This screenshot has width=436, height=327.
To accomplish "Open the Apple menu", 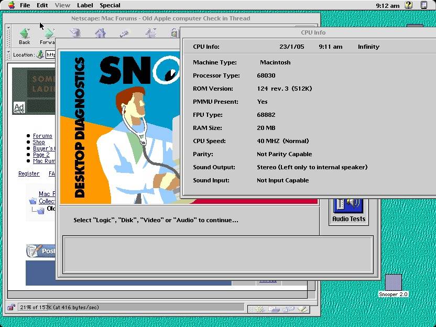I will point(12,5).
